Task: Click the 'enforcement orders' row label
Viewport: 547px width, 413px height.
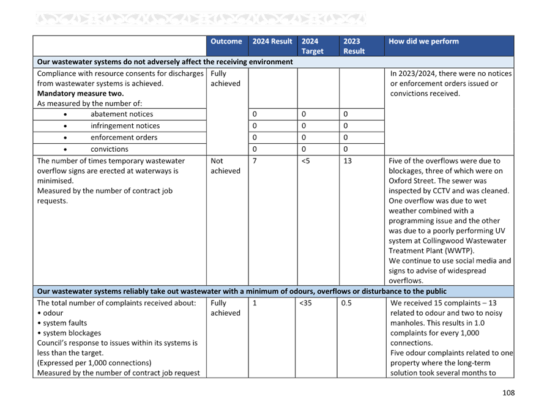Action: pyautogui.click(x=124, y=138)
